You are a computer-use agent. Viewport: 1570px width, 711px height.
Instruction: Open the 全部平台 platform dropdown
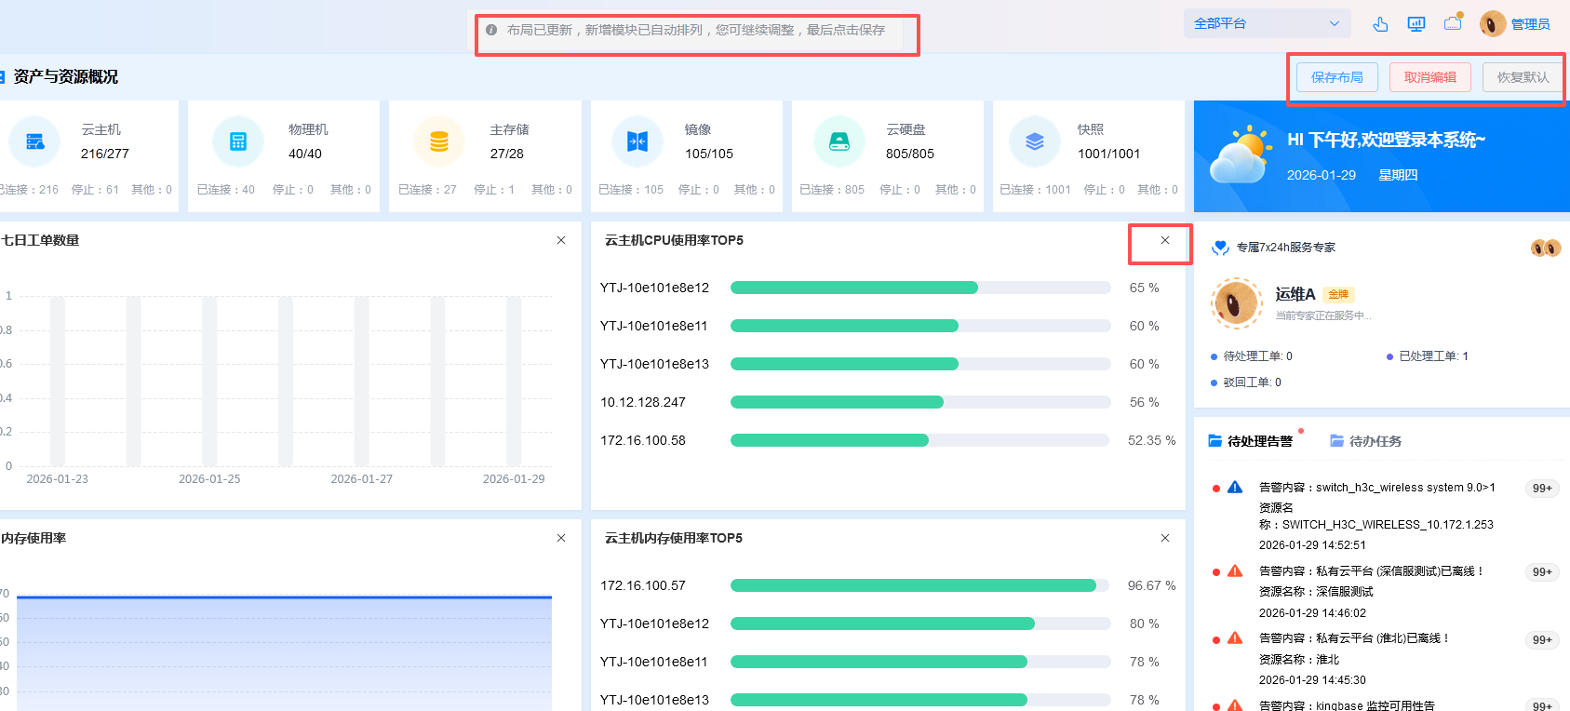[x=1267, y=23]
